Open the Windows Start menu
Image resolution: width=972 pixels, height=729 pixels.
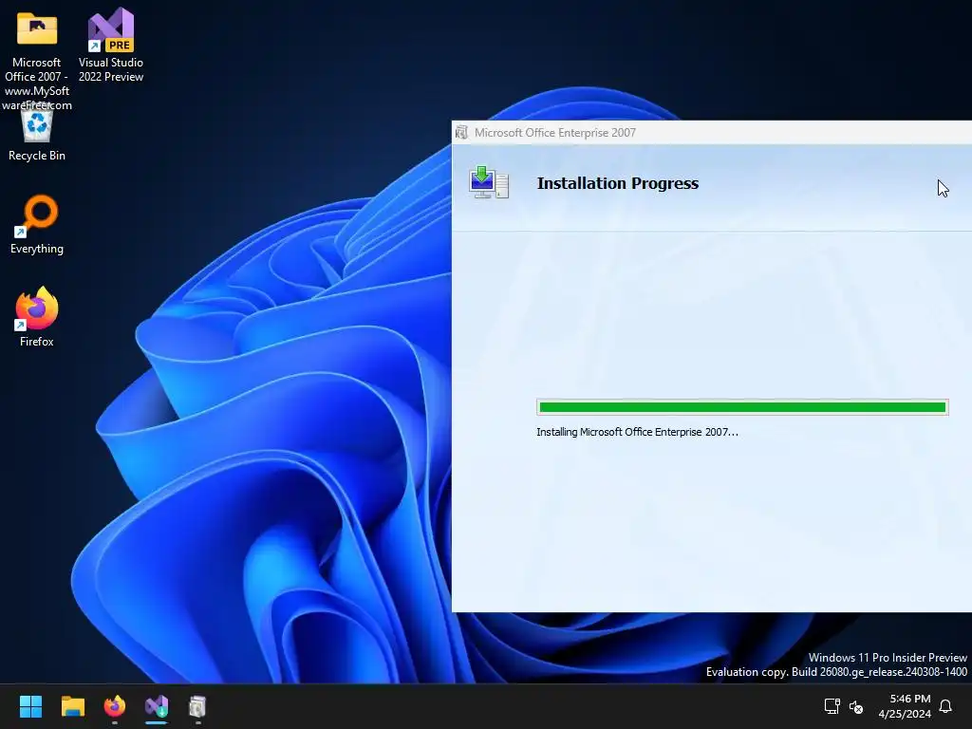(x=30, y=706)
